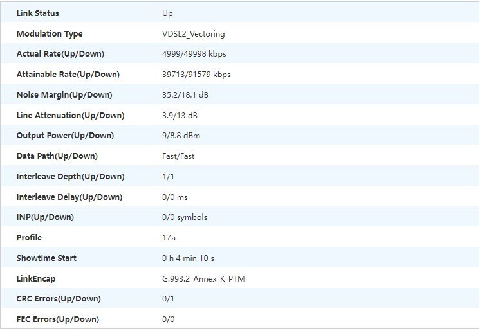This screenshot has width=480, height=331.
Task: Click the '0/0' FEC errors value
Action: point(169,319)
